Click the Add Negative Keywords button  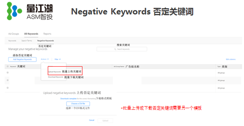(23, 59)
